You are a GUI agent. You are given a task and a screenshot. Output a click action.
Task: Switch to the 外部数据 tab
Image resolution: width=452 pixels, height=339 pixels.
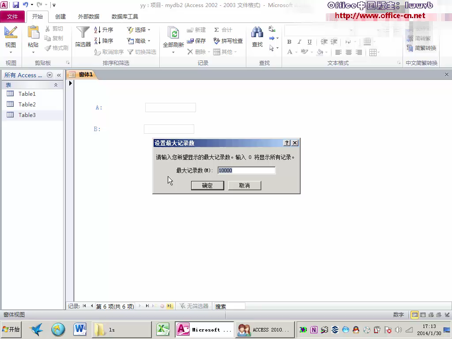[88, 17]
